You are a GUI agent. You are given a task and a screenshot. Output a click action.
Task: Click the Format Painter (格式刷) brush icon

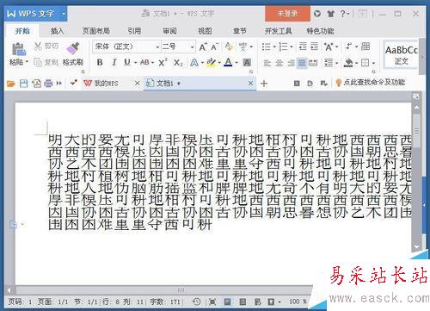pyautogui.click(x=73, y=48)
